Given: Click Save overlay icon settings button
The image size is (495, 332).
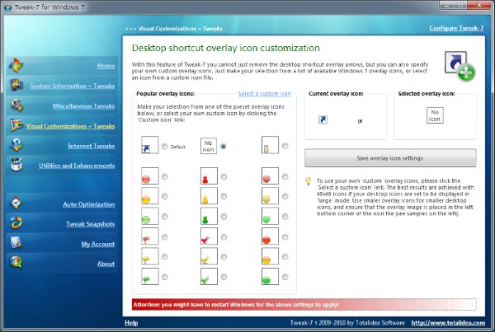Looking at the screenshot, I should tap(390, 158).
